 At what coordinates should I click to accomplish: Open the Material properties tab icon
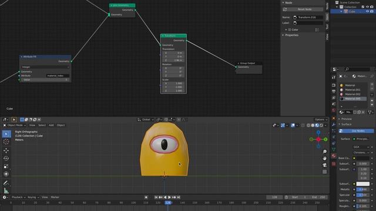point(334,156)
